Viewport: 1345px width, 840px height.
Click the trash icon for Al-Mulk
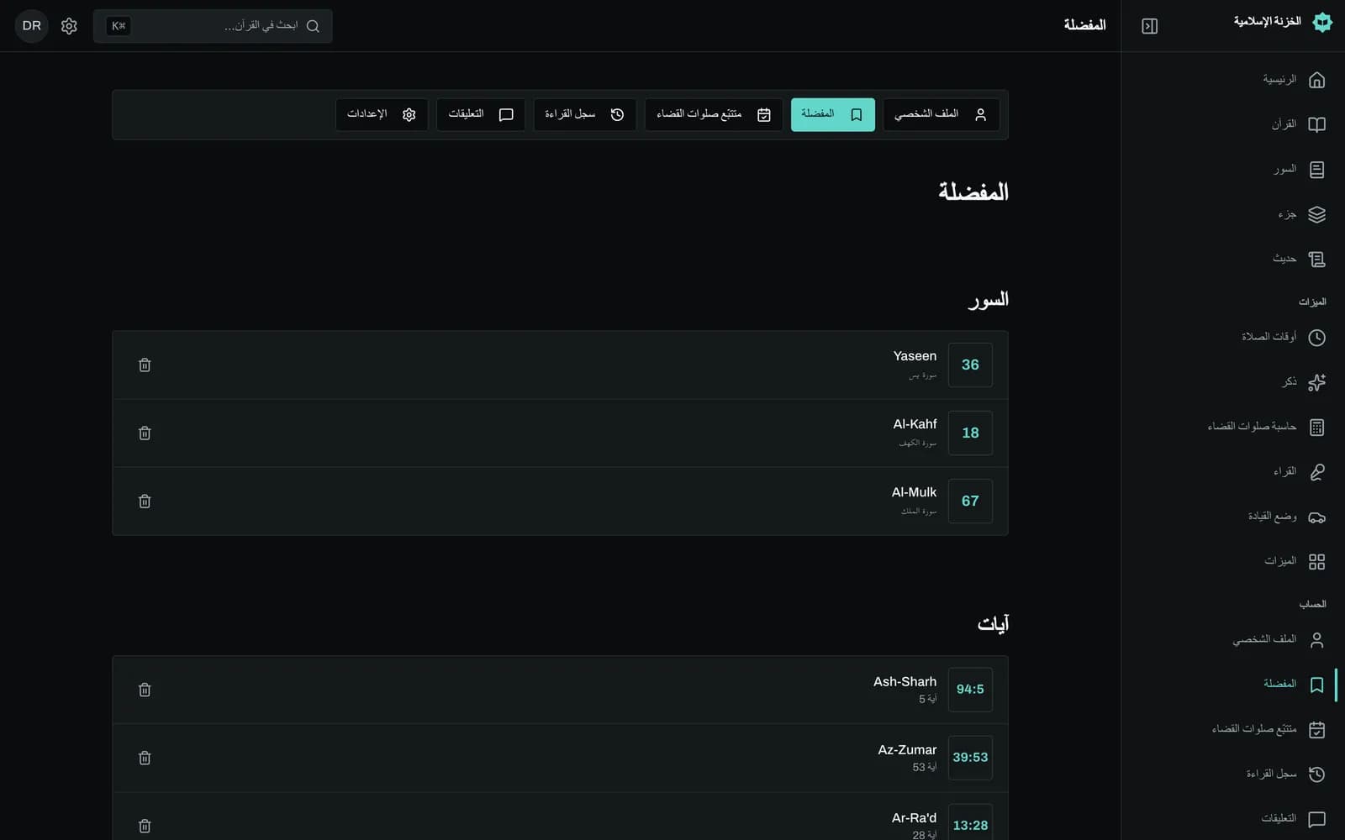pos(145,501)
